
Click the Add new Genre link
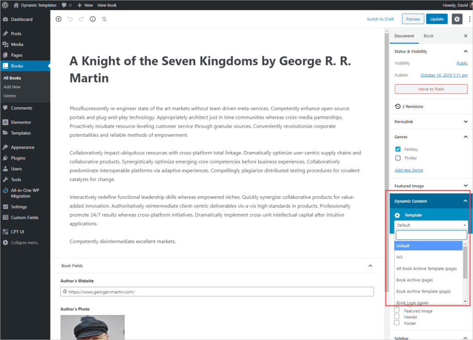[408, 170]
